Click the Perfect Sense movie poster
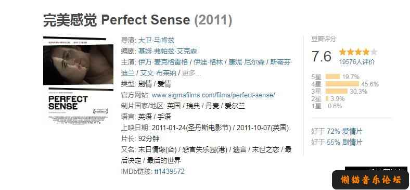Image resolution: width=410 pixels, height=190 pixels. pos(78,80)
